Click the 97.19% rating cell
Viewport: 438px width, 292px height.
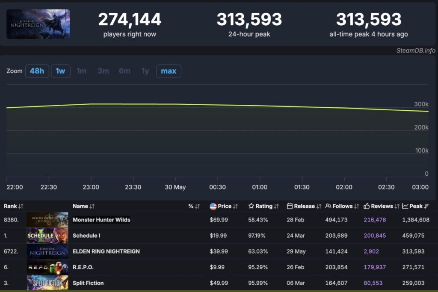point(257,236)
